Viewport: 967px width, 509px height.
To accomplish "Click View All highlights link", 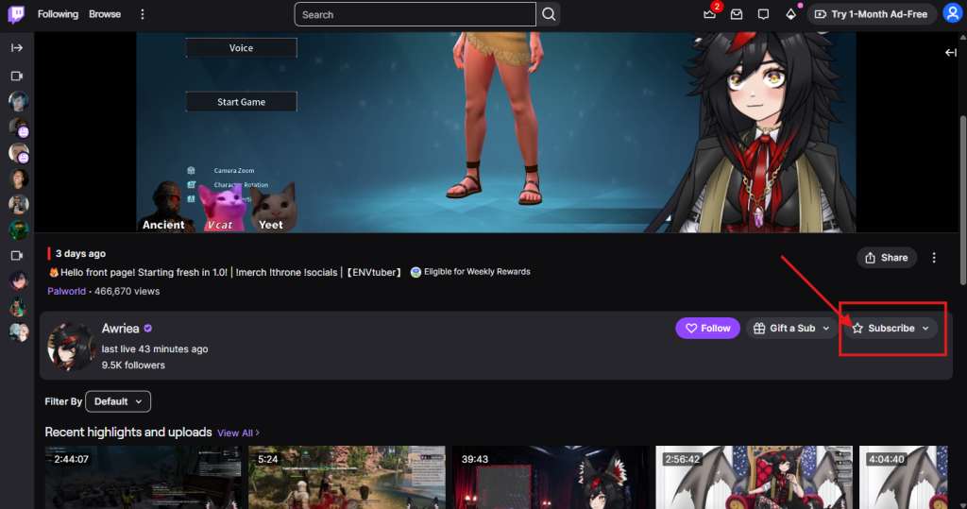I will pyautogui.click(x=238, y=433).
